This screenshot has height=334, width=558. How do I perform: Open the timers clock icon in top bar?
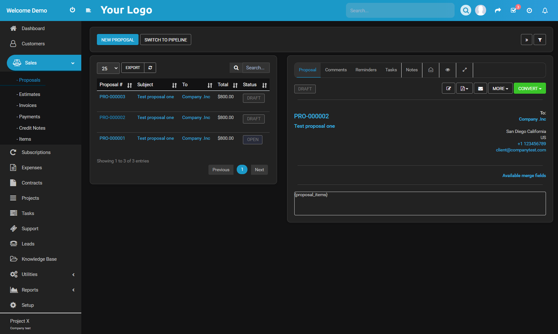click(x=529, y=10)
